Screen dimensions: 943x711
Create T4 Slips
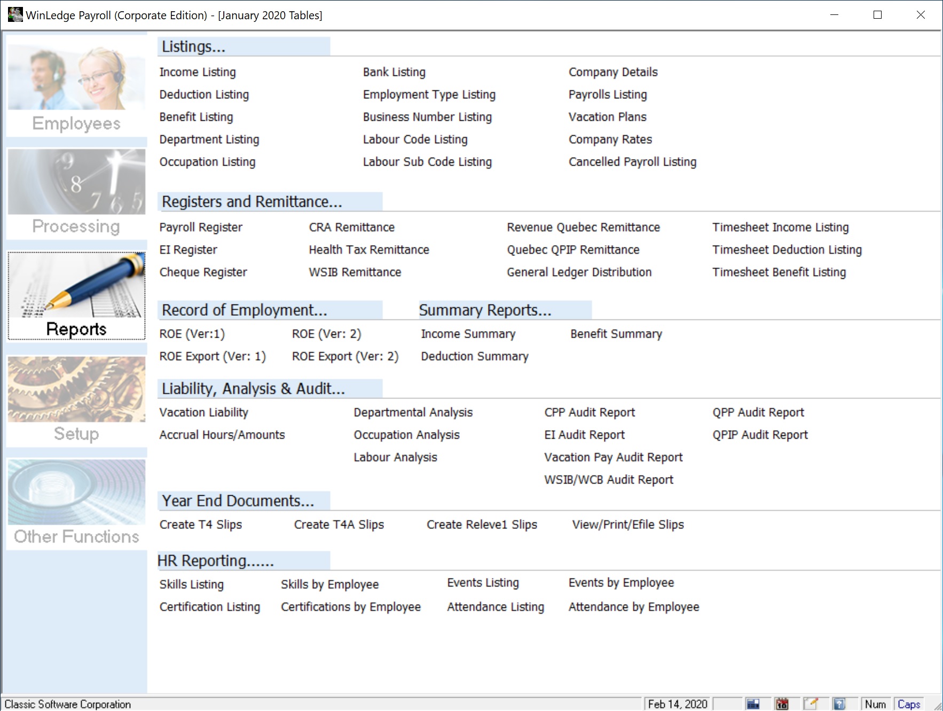(200, 525)
